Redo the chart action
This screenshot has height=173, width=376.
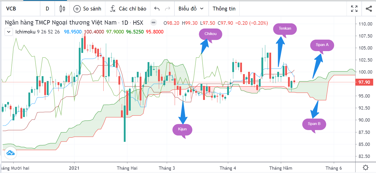[168, 9]
